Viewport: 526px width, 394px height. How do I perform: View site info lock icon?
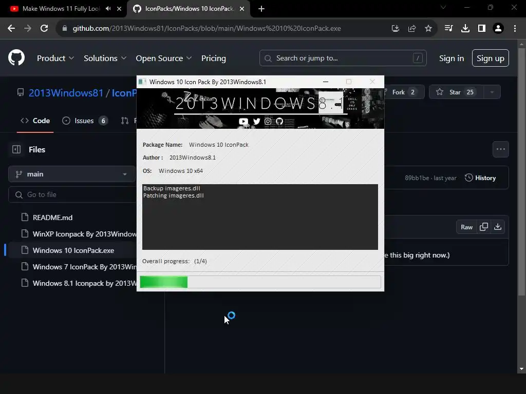pyautogui.click(x=65, y=29)
